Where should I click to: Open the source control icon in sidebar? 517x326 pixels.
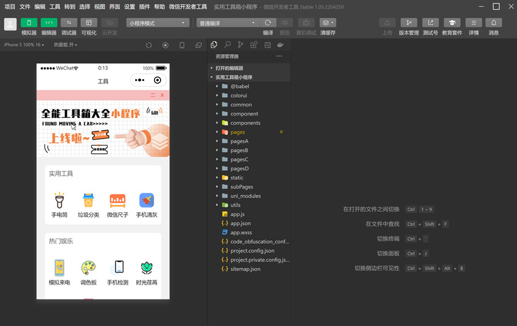click(240, 45)
